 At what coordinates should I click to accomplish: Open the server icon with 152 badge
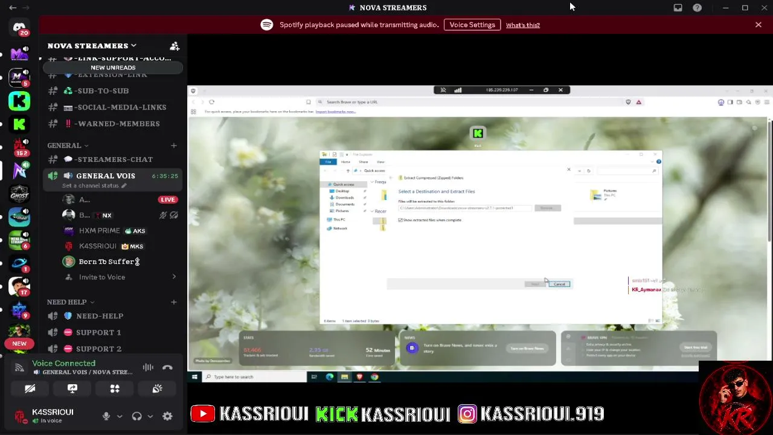pos(19,147)
